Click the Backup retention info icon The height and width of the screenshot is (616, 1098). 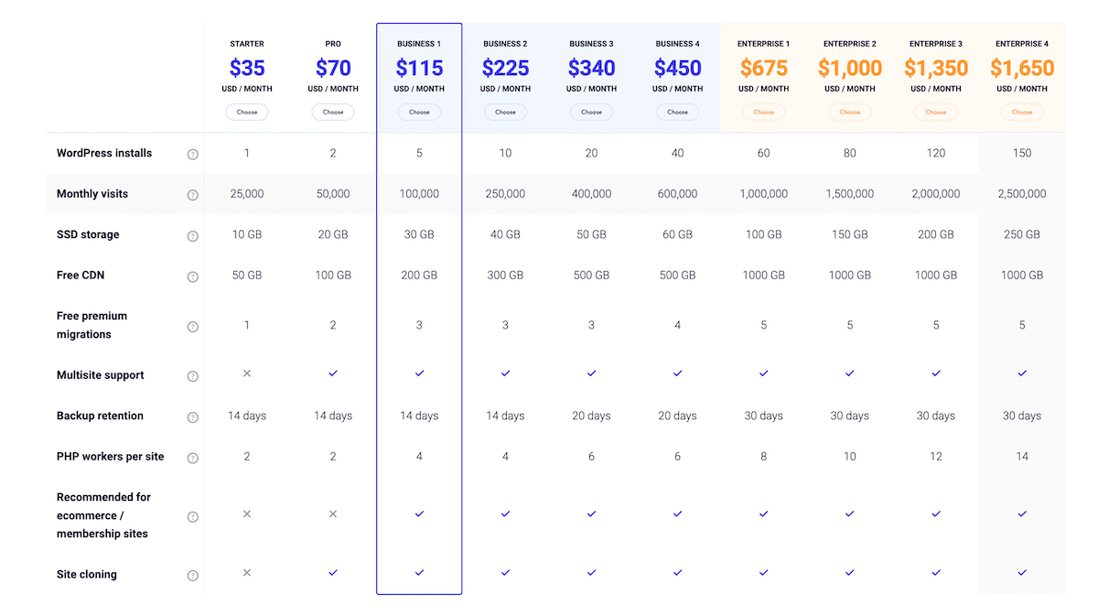tap(192, 416)
